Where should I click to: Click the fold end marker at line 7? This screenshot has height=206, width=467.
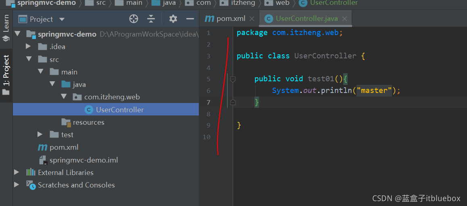(x=233, y=102)
